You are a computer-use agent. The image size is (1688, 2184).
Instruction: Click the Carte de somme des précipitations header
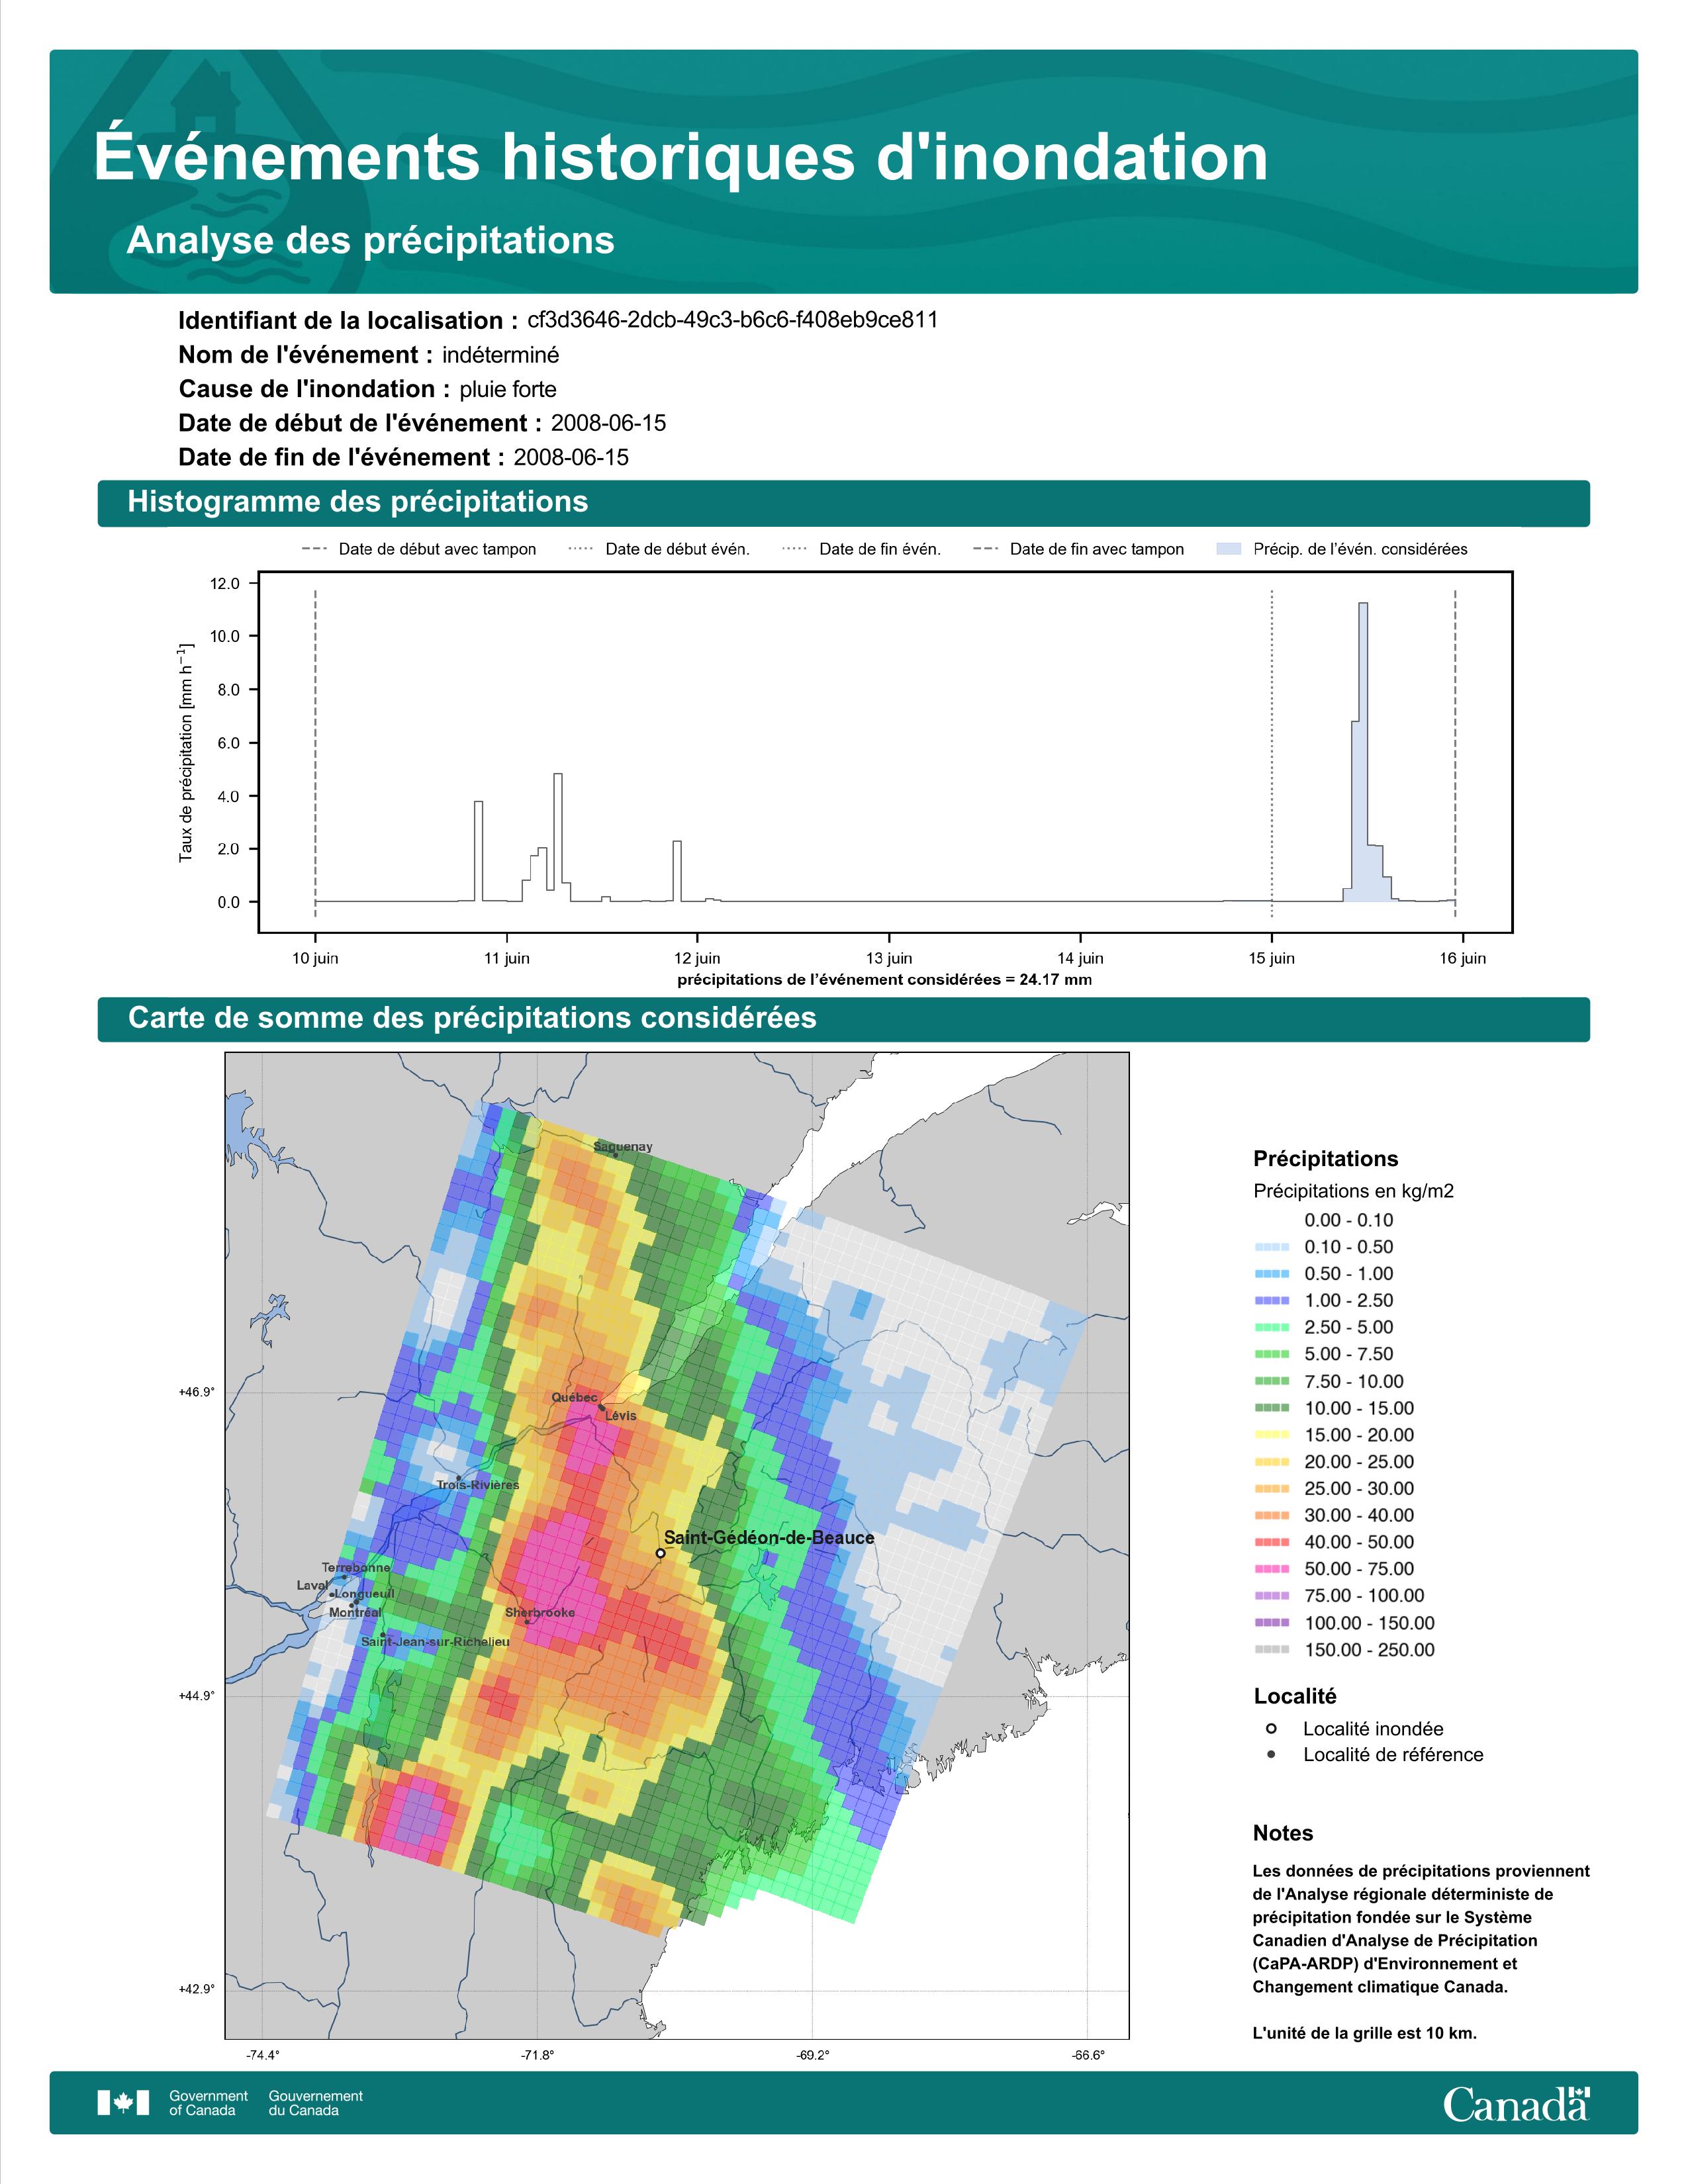pos(472,1018)
